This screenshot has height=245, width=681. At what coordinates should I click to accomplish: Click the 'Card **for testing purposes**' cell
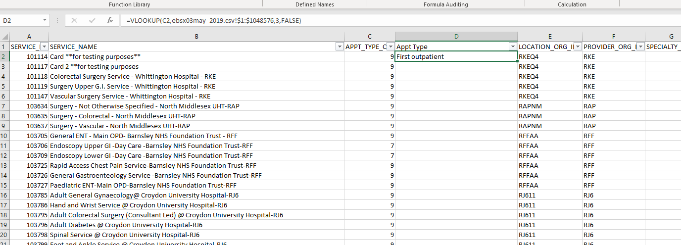tap(196, 56)
